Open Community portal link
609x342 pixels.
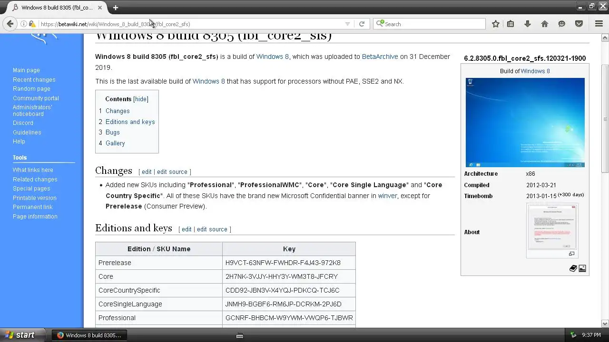click(x=36, y=98)
